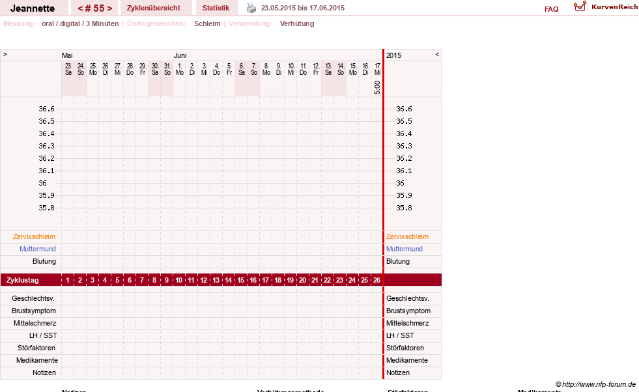The width and height of the screenshot is (639, 392).
Task: Click the 'Schleim' estrogen sign value
Action: click(x=207, y=23)
